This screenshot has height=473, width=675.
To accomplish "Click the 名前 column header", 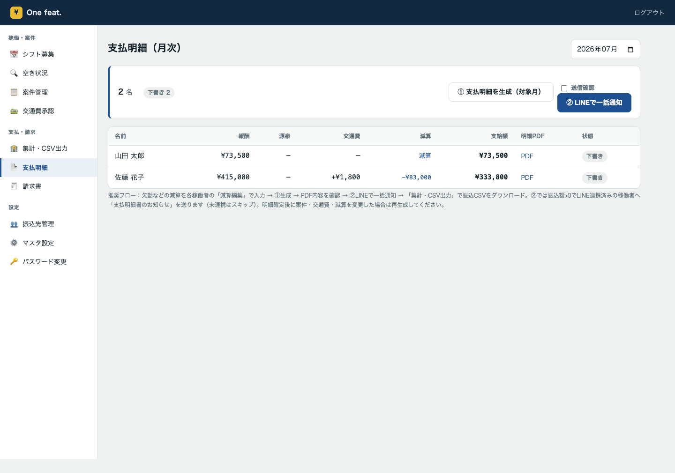I will [120, 136].
